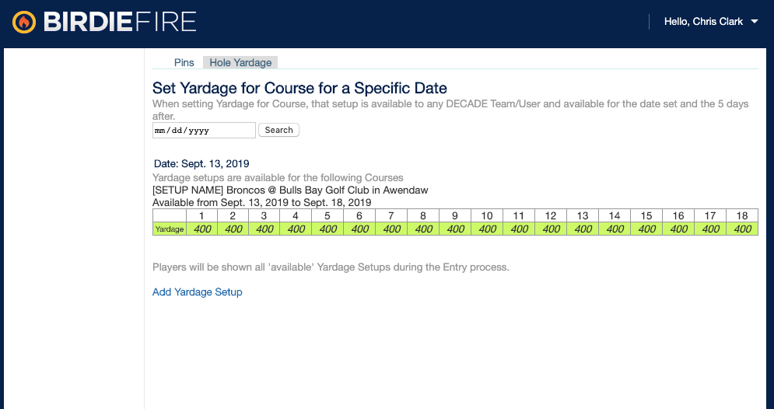The height and width of the screenshot is (409, 774).
Task: Open the Add Yardage Setup link
Action: [198, 292]
